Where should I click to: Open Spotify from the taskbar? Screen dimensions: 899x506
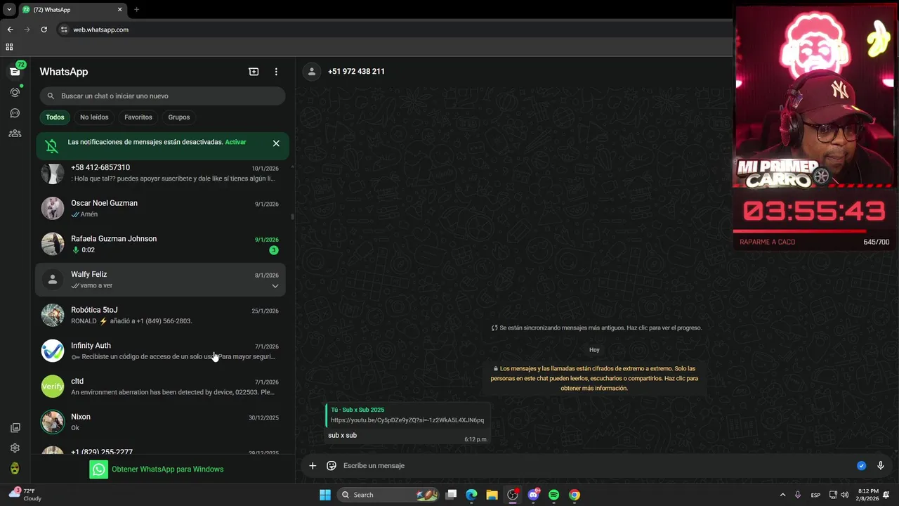click(554, 495)
